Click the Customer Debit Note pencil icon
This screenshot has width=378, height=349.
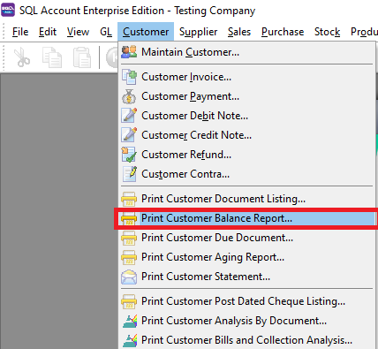point(129,116)
